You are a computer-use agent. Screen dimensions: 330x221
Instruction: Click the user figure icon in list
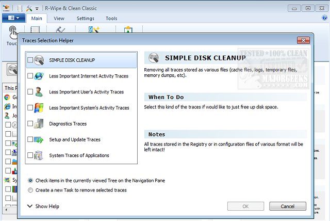point(39,91)
